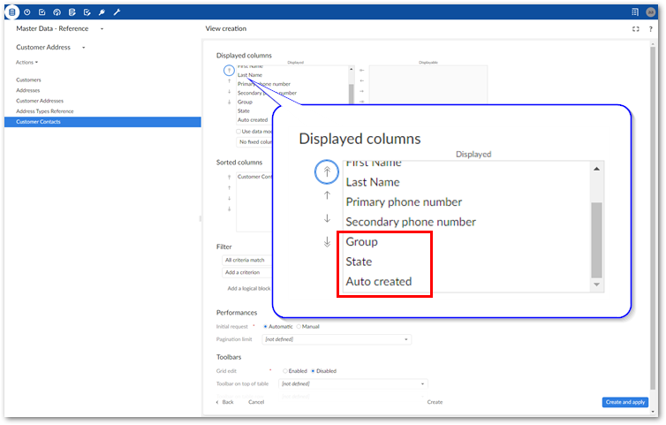Select Disabled for Grid edit
The width and height of the screenshot is (666, 425).
coord(313,371)
